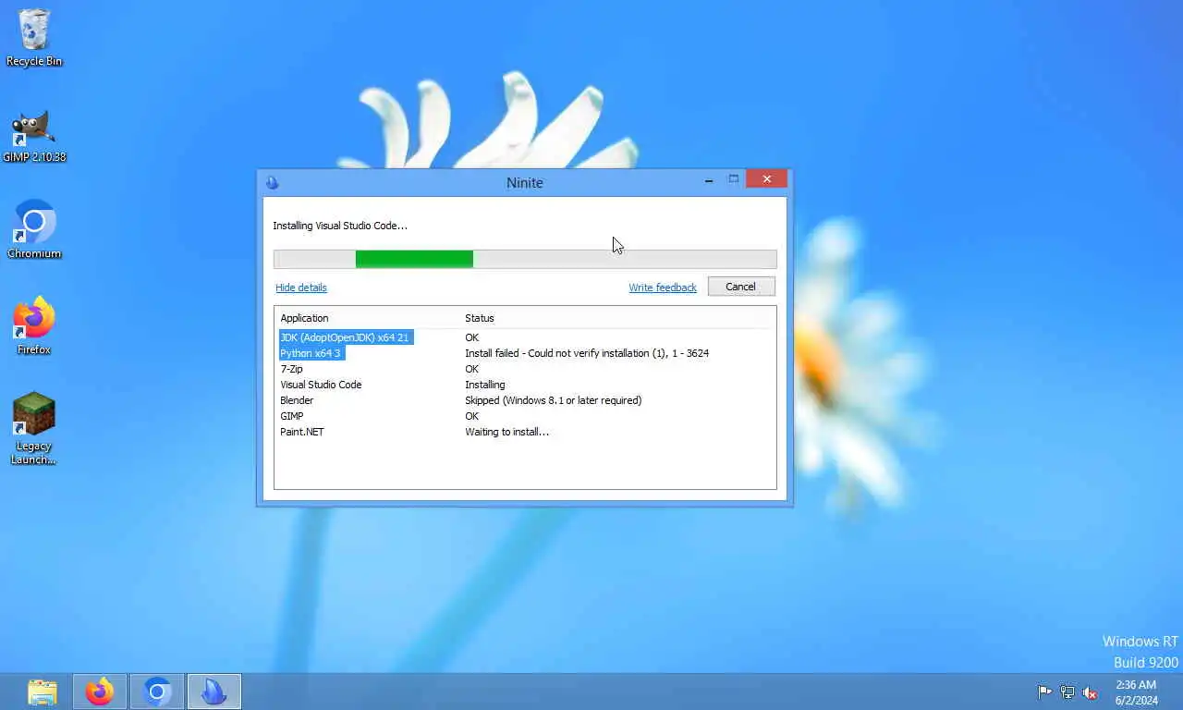Switch to Chromium on the taskbar

click(157, 692)
